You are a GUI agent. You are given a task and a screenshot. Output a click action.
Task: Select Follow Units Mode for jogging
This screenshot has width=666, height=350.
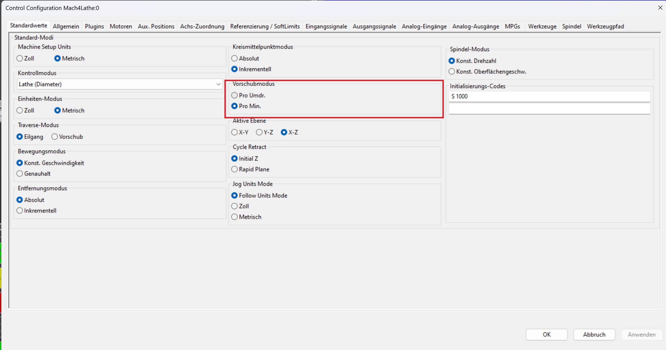259,195
